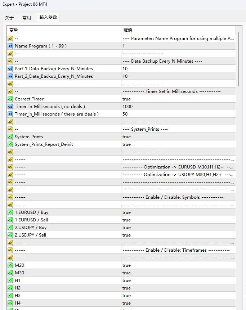Select the Timer_in_Milliseconds ( there are deals ) value 50
This screenshot has height=310, width=246.
pos(125,114)
